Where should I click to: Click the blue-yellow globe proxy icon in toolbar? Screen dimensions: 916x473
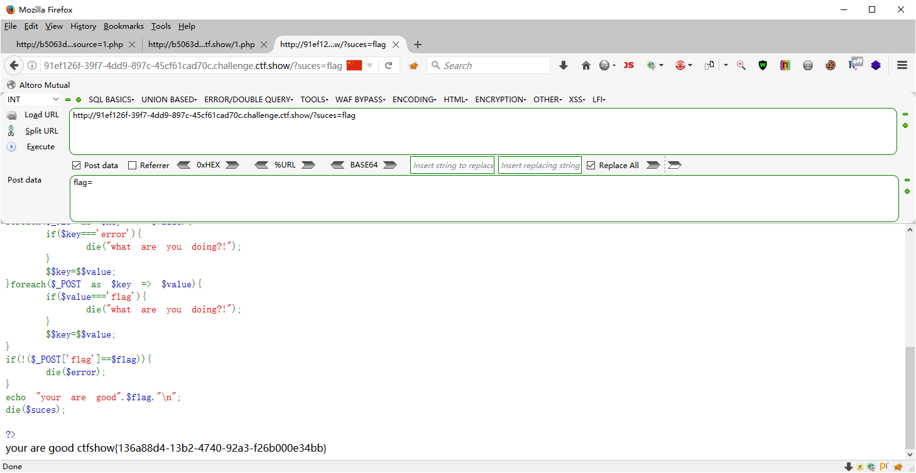(652, 65)
